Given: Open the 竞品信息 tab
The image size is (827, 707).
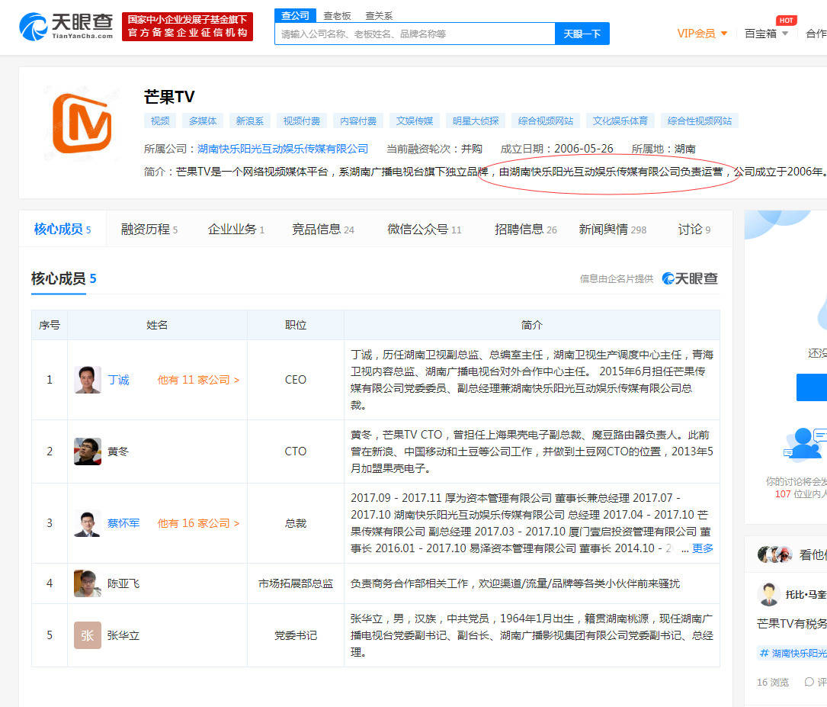Looking at the screenshot, I should pos(322,230).
